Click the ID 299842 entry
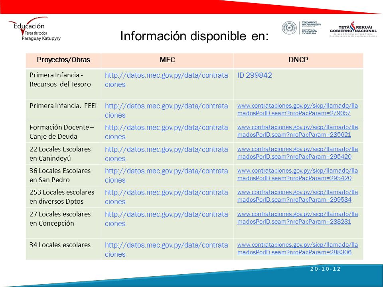 tap(255, 75)
